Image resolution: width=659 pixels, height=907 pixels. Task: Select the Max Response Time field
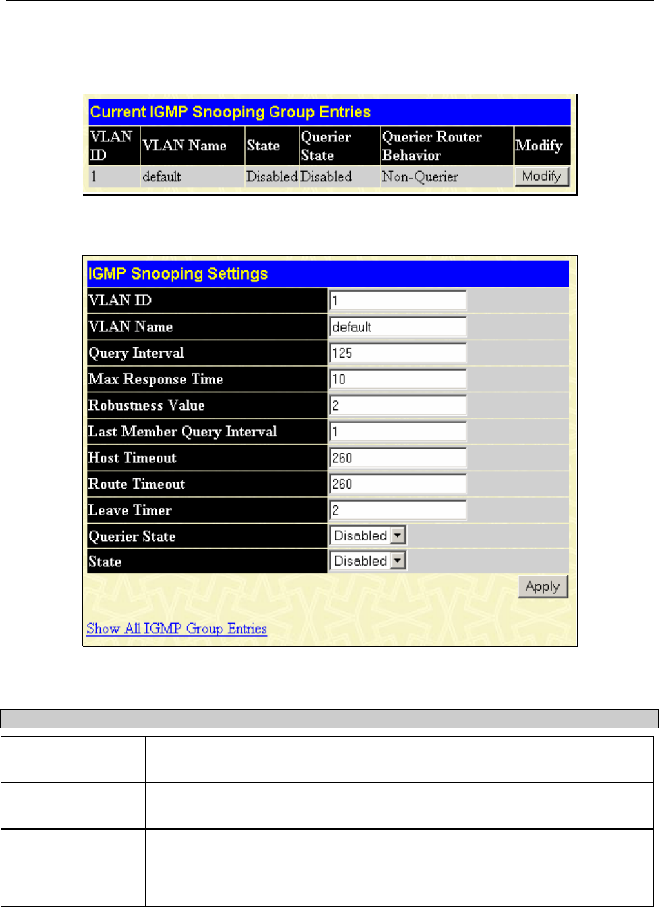coord(398,379)
